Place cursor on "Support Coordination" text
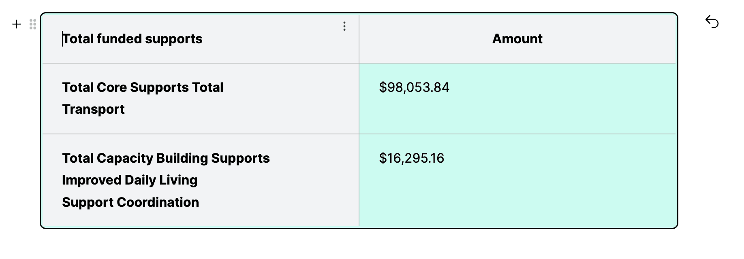Screen dimensions: 744x259 (x=130, y=202)
